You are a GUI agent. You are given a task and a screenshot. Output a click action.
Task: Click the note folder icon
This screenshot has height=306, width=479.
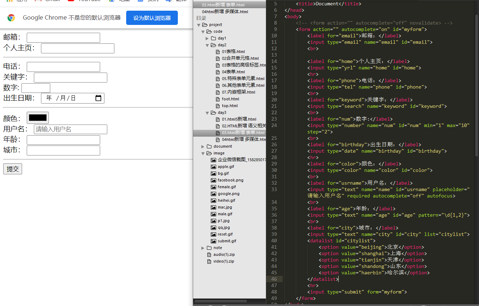pos(209,248)
